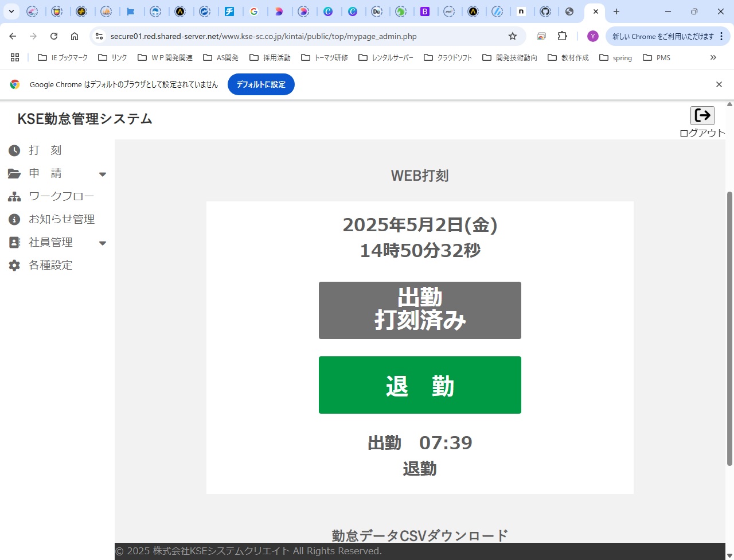This screenshot has width=734, height=560.
Task: Click the info icon for お知らせ管理
Action: click(14, 220)
